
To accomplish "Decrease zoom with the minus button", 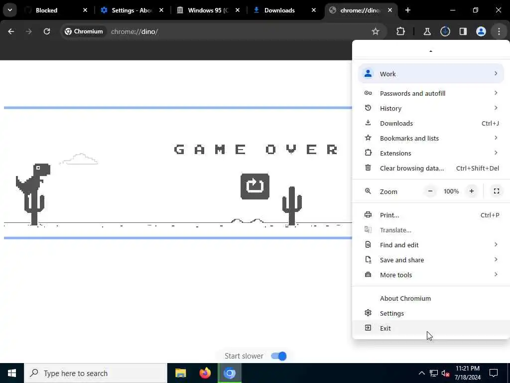I will [x=430, y=191].
